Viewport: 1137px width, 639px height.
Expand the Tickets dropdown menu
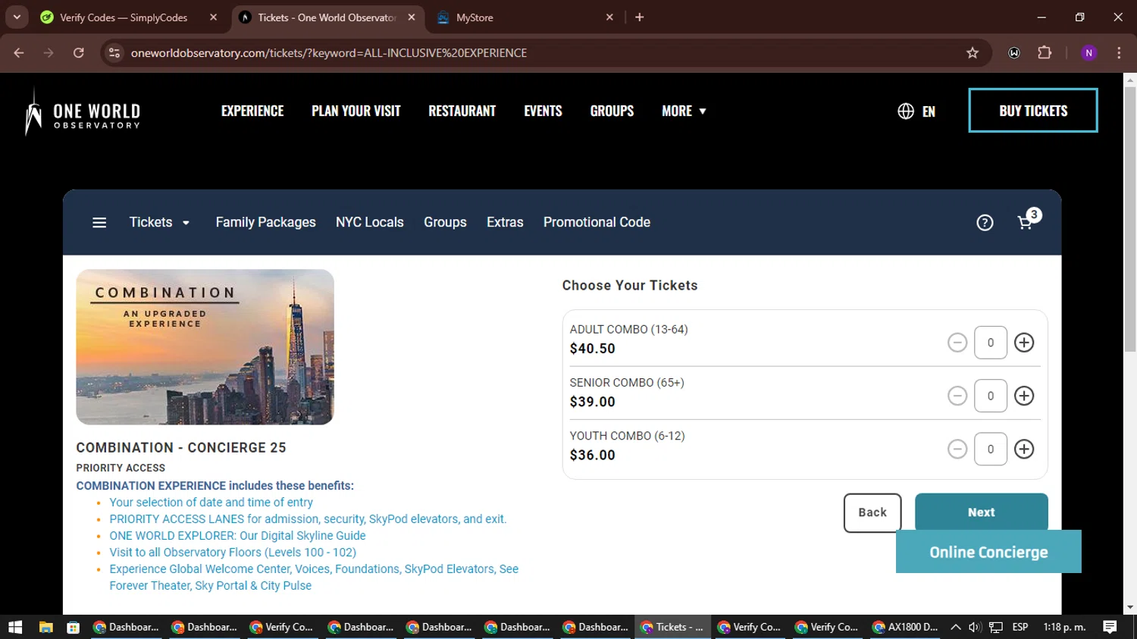coord(159,222)
